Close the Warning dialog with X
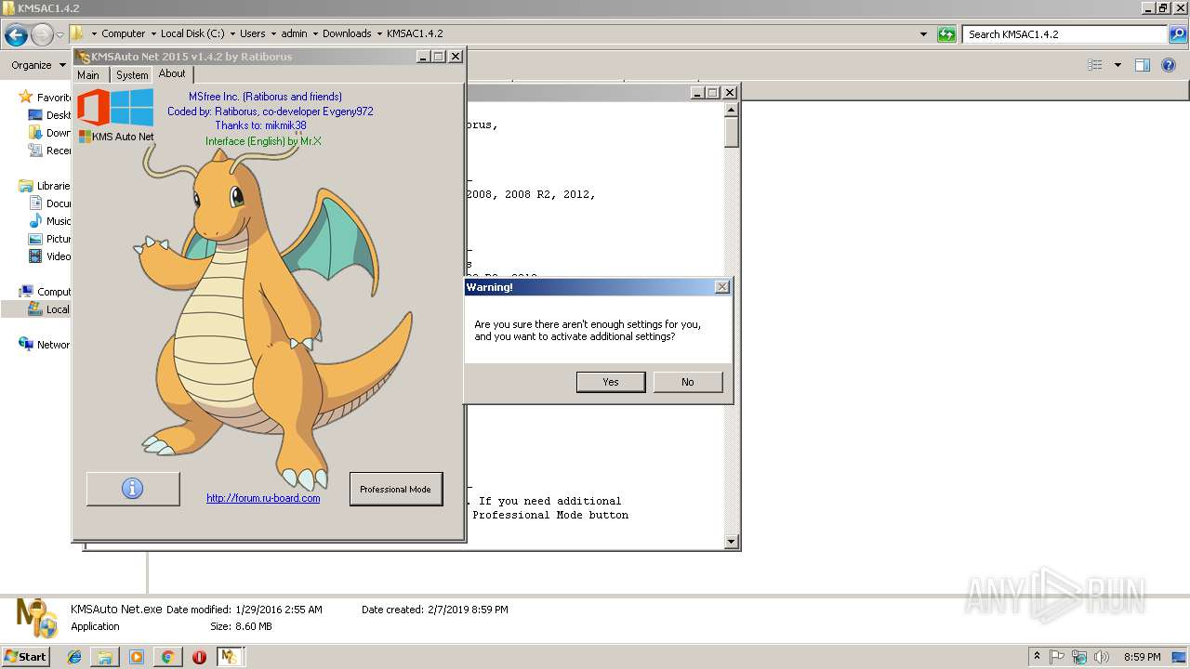 pos(722,287)
